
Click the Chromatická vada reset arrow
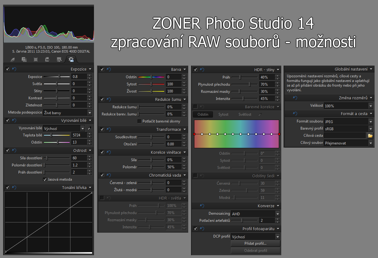pos(108,175)
